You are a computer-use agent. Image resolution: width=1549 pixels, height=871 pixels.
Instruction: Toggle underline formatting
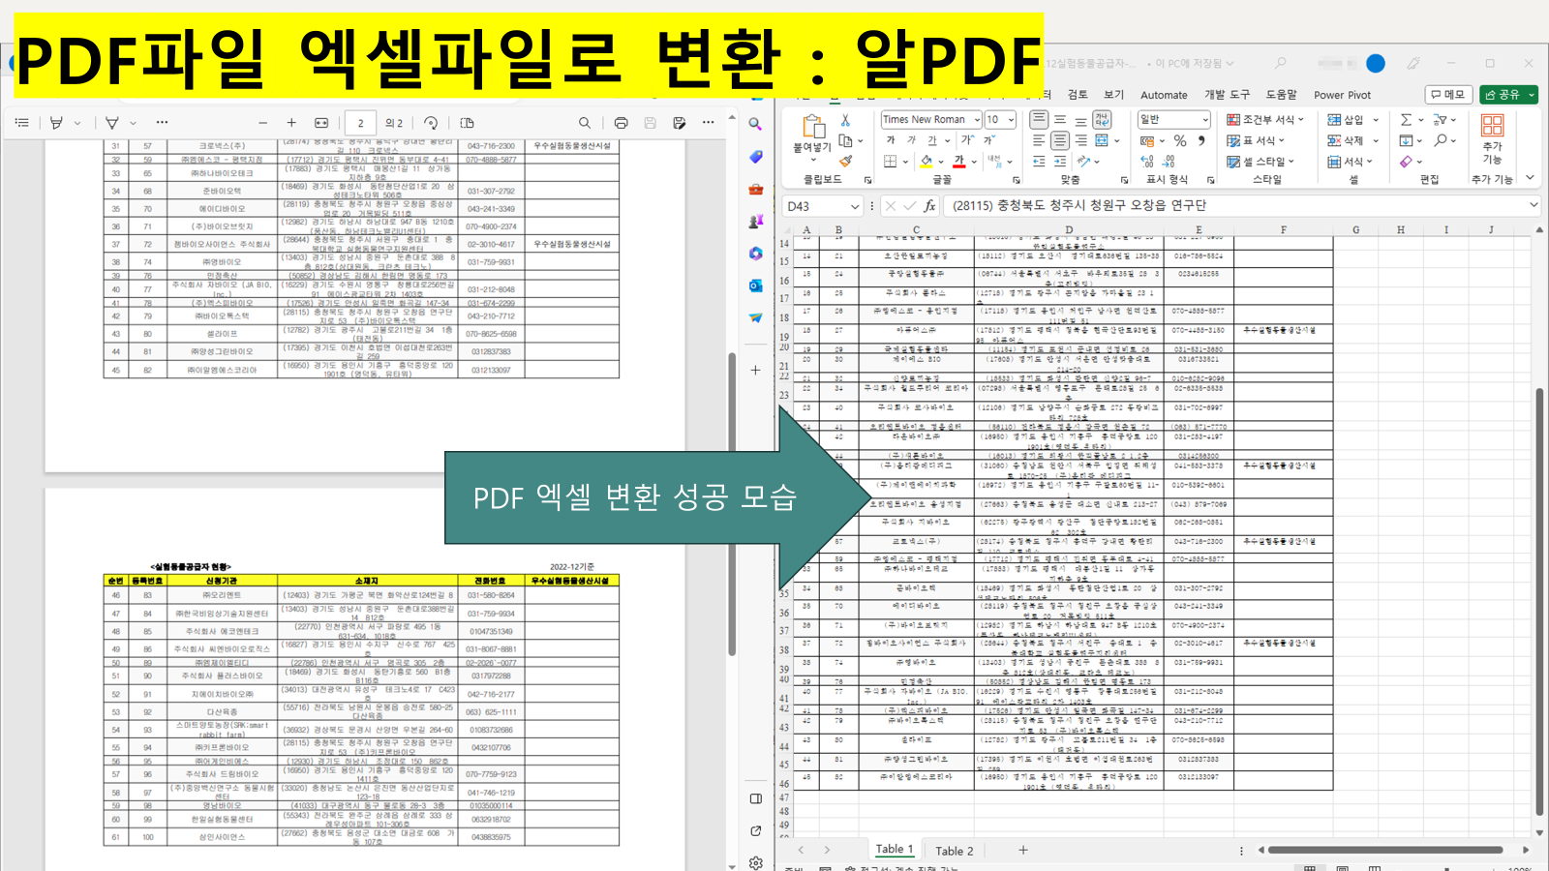click(x=932, y=139)
